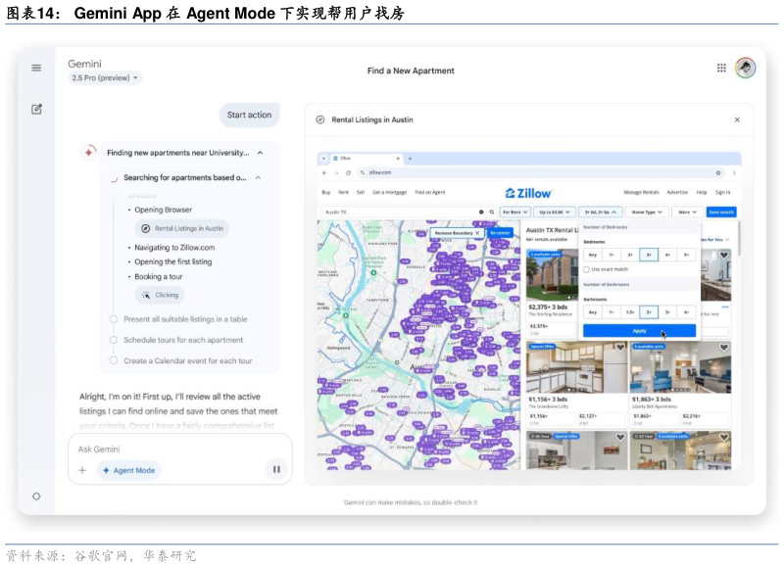Collapse the Finding new apartments task group
Screen dimensions: 784x568
(260, 153)
